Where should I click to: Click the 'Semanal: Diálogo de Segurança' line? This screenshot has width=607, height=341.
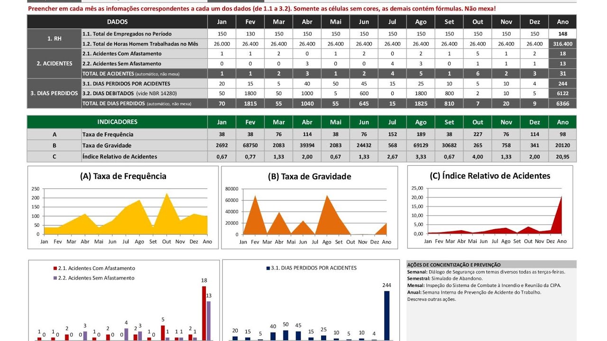[x=486, y=272]
